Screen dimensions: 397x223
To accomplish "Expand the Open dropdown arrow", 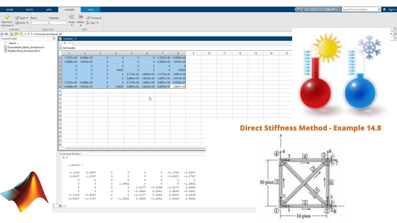I will point(27,18).
